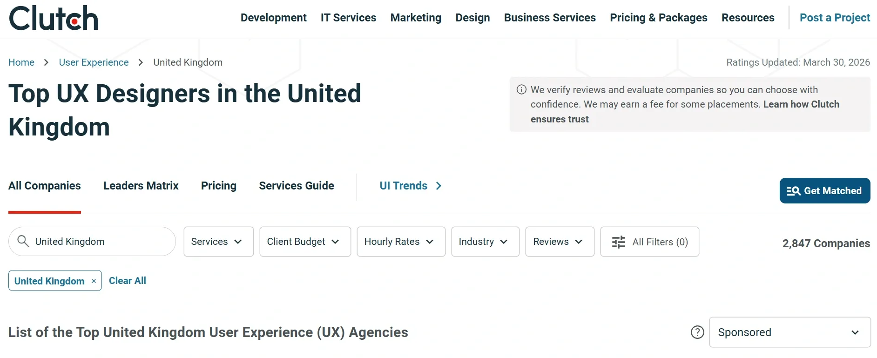Switch to the Leaders Matrix tab
This screenshot has width=877, height=358.
click(141, 186)
